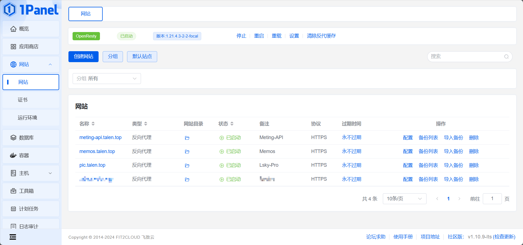The image size is (523, 245).
Task: Open the Containers (容器) sidebar menu
Action: pos(31,155)
